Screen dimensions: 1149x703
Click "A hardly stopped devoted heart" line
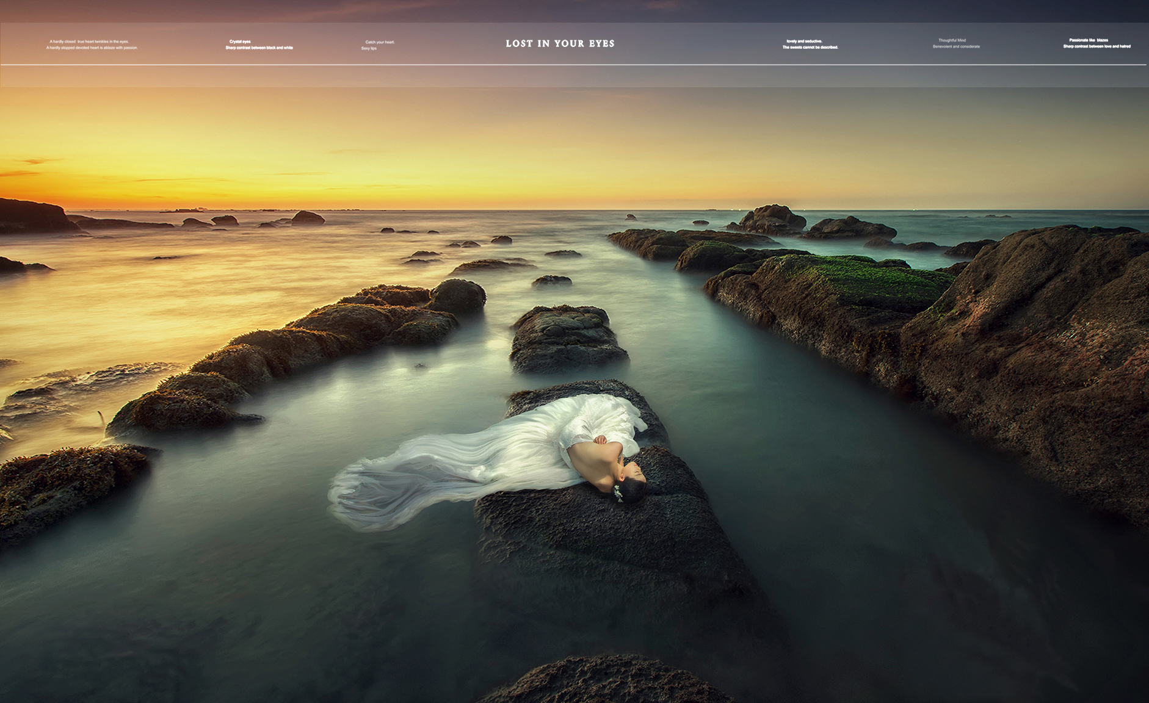[92, 48]
